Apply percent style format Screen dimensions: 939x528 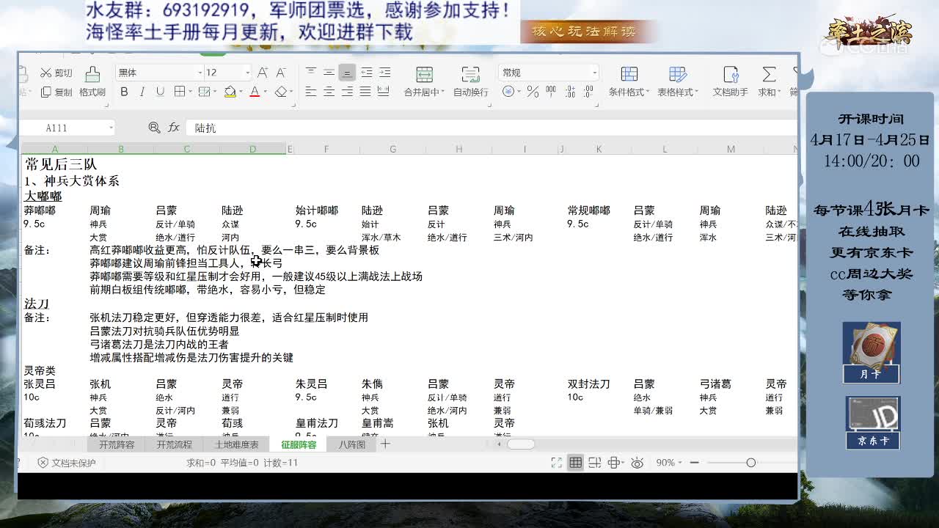click(x=533, y=92)
